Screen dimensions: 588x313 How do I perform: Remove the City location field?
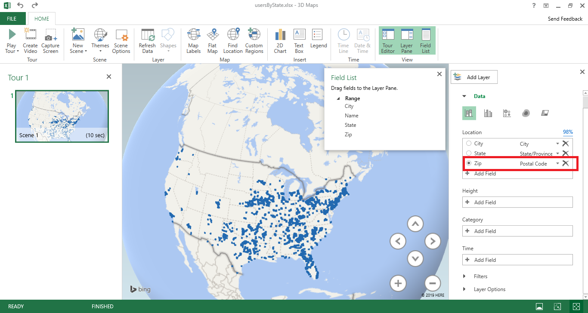[566, 144]
